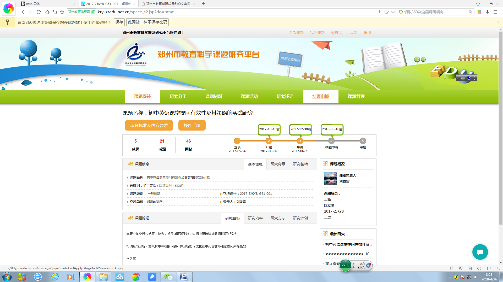503x282 pixels.
Task: Click the search magnifier in 360 search box
Action: 470,12
